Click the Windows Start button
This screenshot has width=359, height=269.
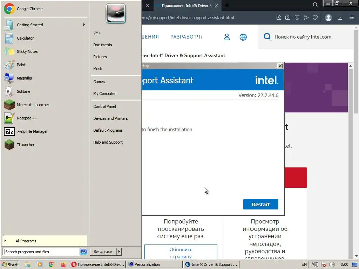point(9,264)
